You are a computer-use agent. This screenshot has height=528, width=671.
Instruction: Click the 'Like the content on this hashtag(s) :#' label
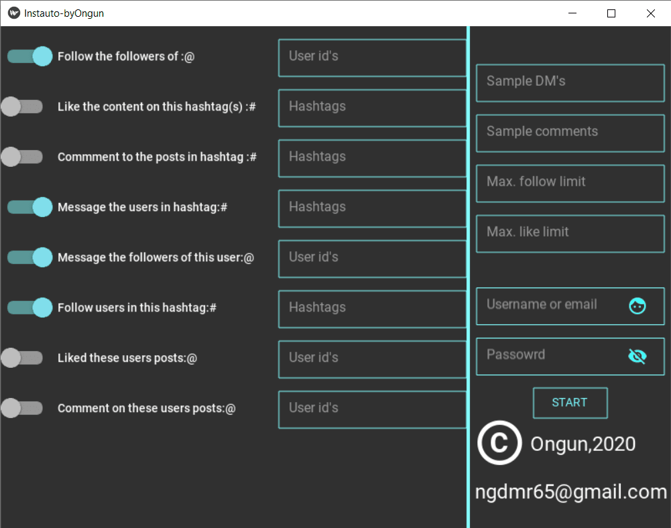(x=157, y=107)
